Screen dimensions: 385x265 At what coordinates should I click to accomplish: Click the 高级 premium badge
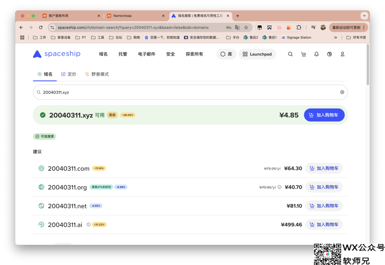112,115
